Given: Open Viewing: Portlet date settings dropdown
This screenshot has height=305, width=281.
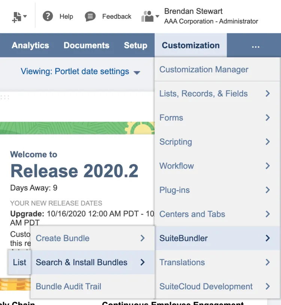Looking at the screenshot, I should tap(81, 71).
